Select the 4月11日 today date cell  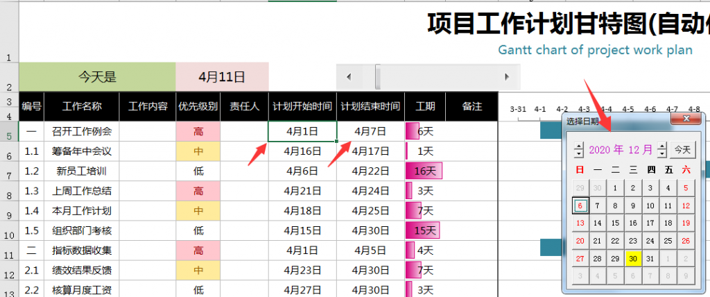pos(222,76)
